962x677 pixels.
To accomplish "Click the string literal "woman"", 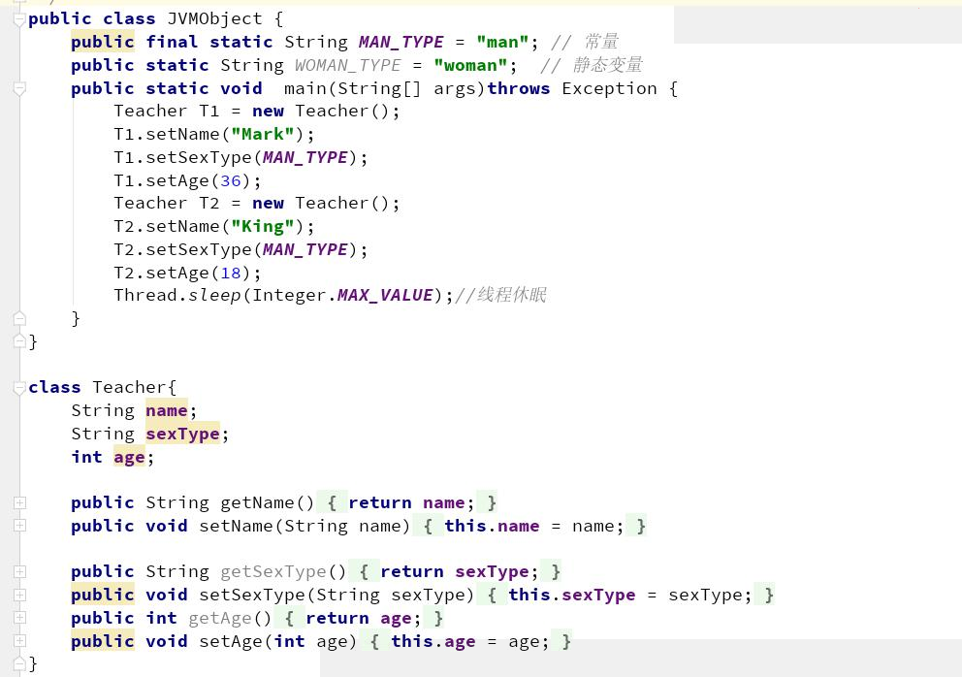I will click(x=470, y=65).
